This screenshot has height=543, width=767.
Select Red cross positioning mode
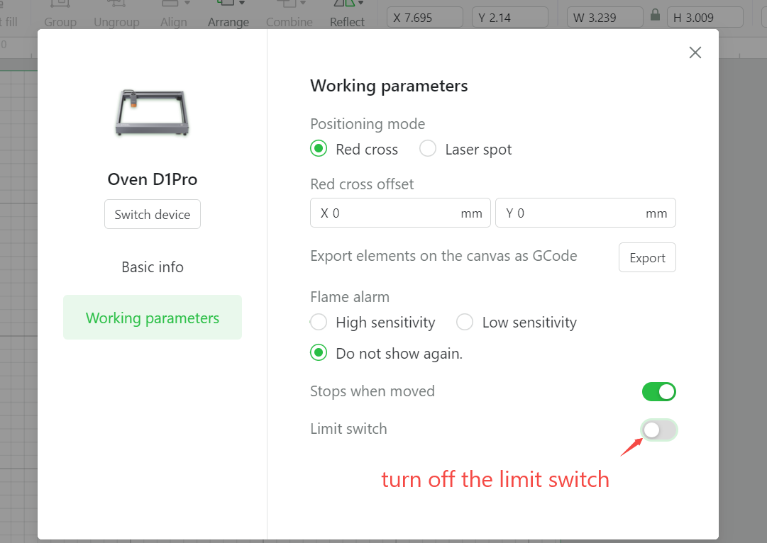[319, 149]
